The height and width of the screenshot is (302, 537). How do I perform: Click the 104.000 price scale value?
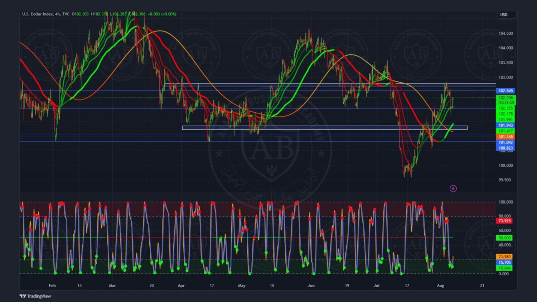pyautogui.click(x=505, y=48)
